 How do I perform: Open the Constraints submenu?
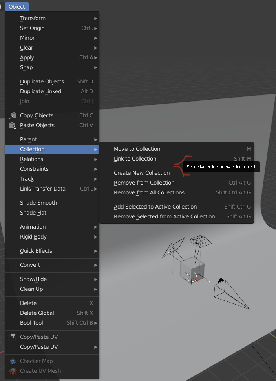tap(52, 169)
